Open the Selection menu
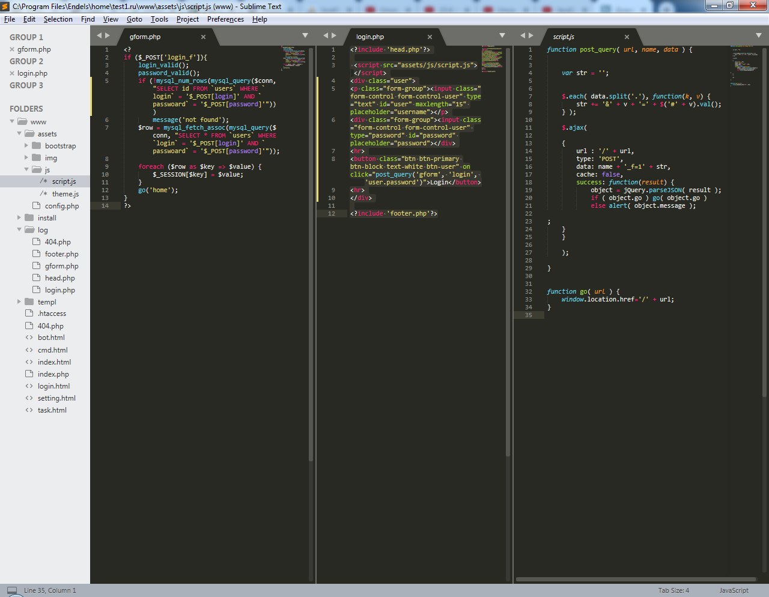 click(58, 19)
